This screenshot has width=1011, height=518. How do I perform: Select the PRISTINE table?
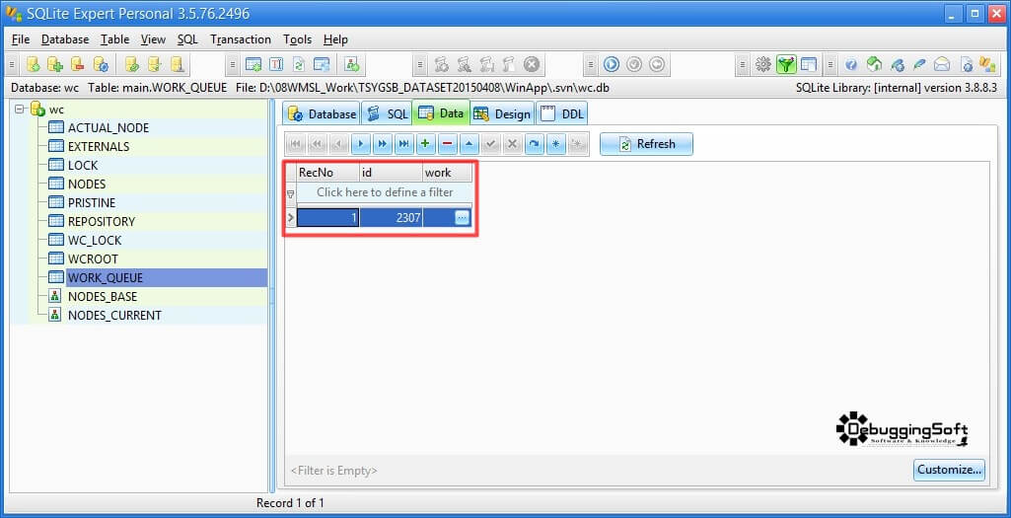(92, 202)
